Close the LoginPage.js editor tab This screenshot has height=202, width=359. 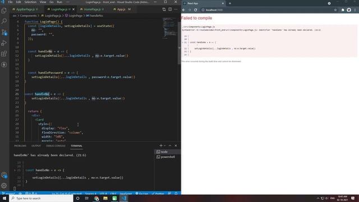point(73,10)
